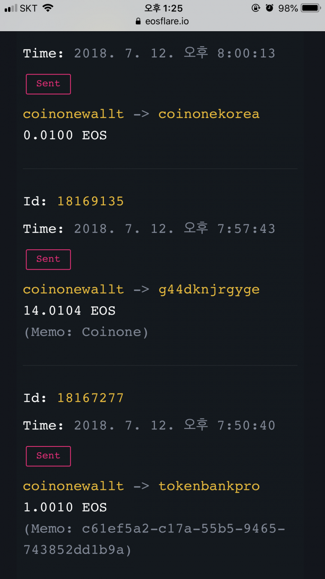Click the Sent badge above tokenbankpro transfer
Viewport: 325px width, 579px height.
(48, 456)
